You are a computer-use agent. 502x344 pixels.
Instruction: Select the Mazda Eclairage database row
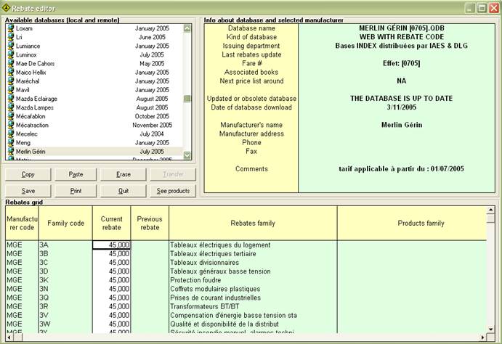click(x=94, y=99)
